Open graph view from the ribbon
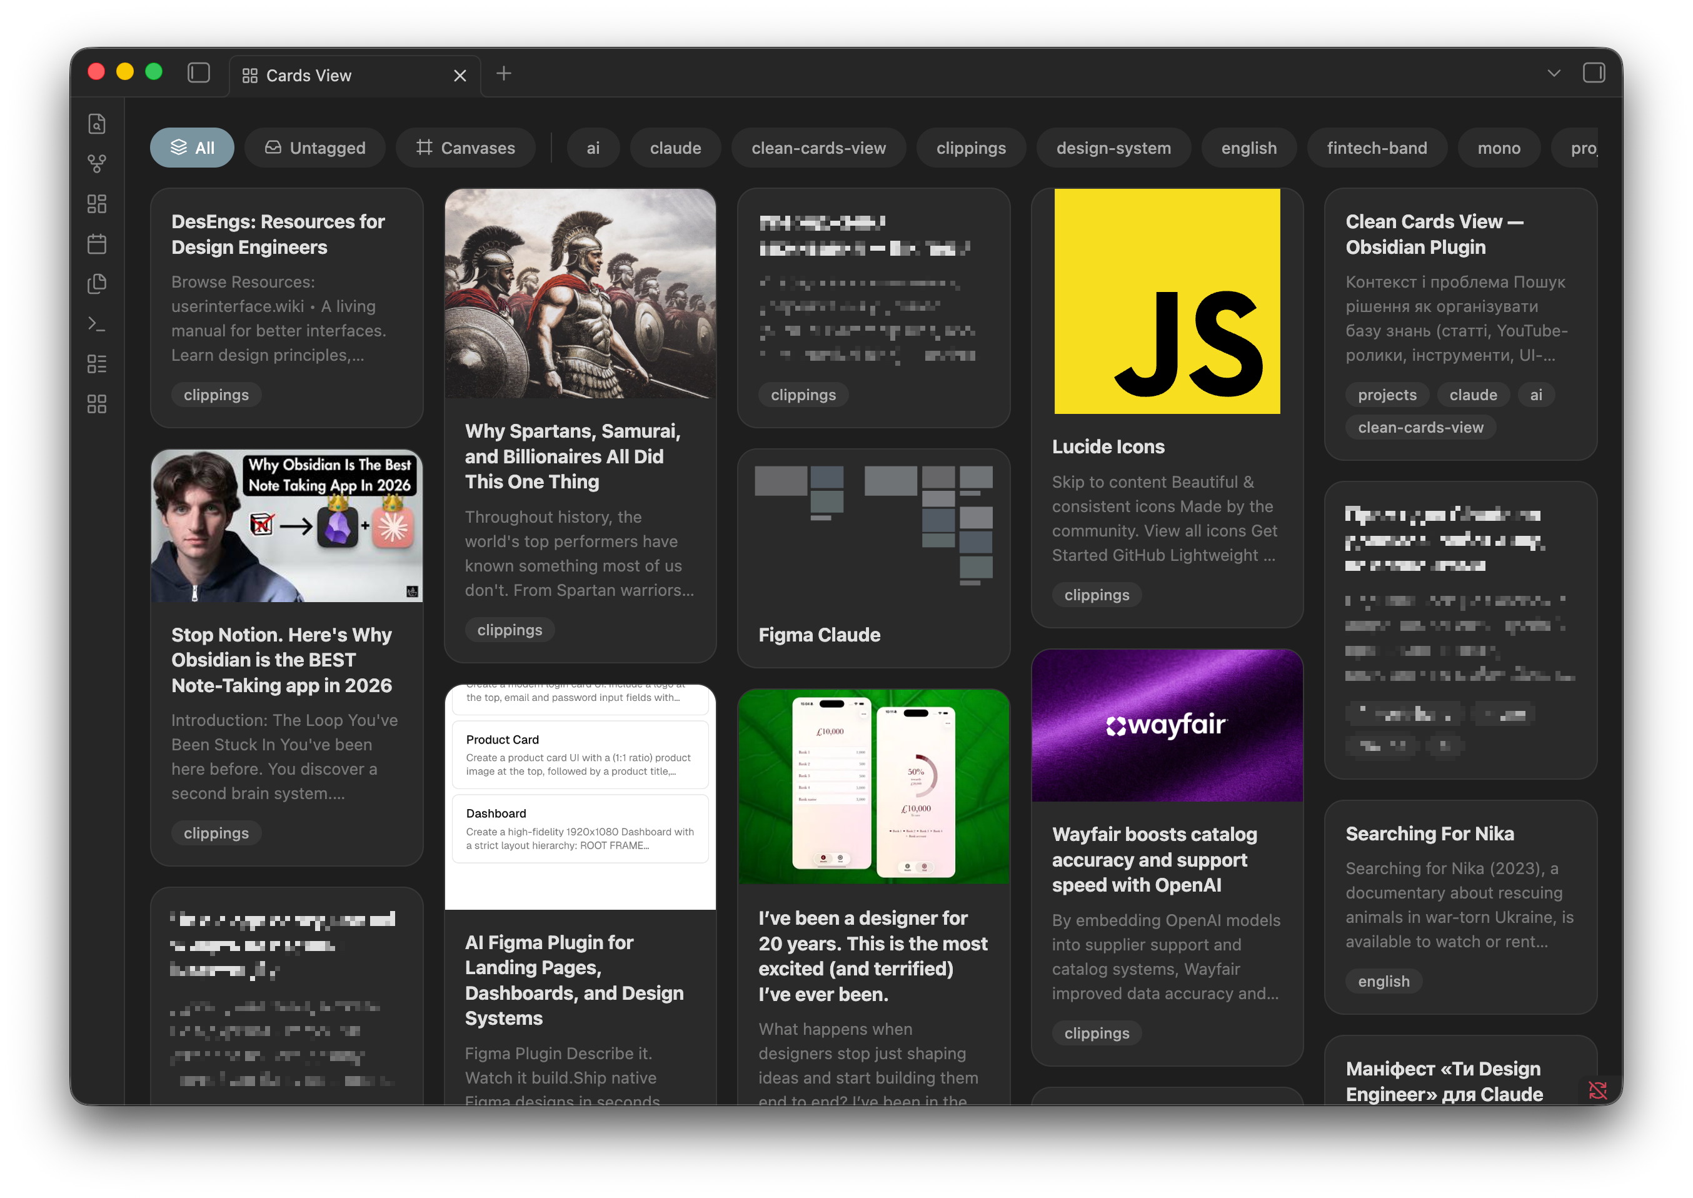Viewport: 1693px width, 1198px height. point(97,164)
